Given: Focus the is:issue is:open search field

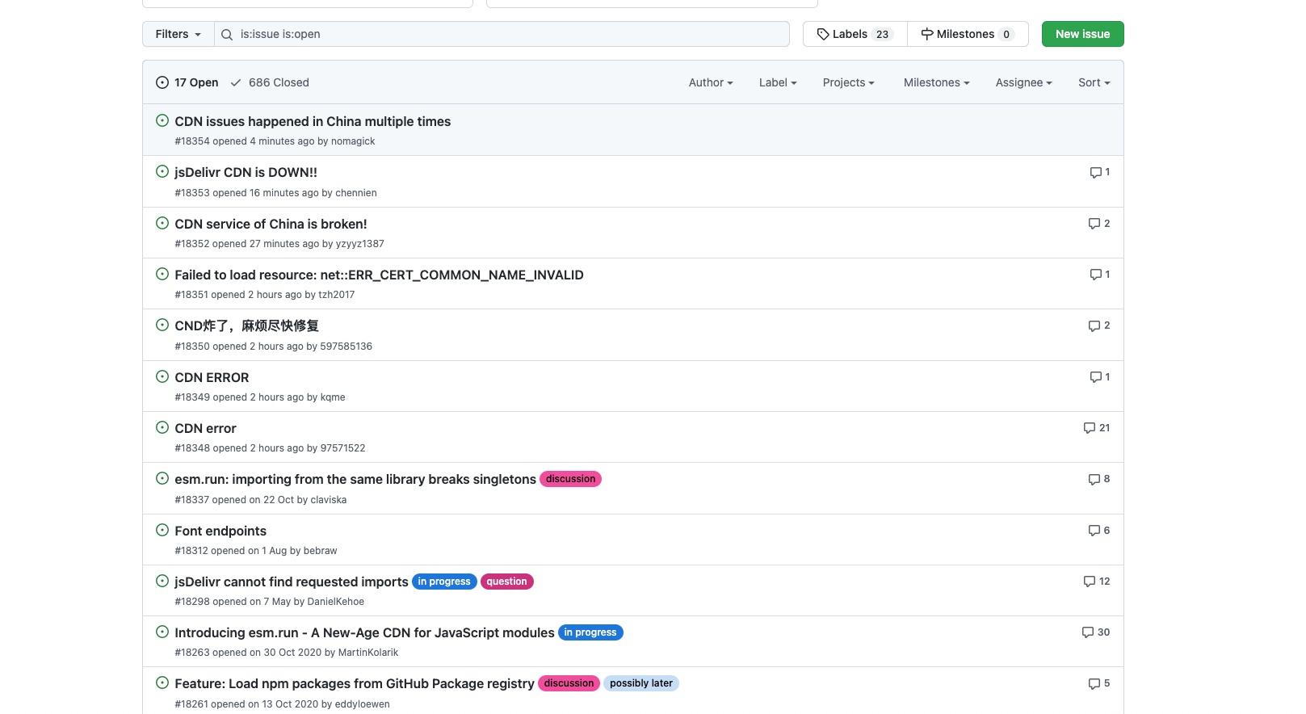Looking at the screenshot, I should (x=509, y=34).
